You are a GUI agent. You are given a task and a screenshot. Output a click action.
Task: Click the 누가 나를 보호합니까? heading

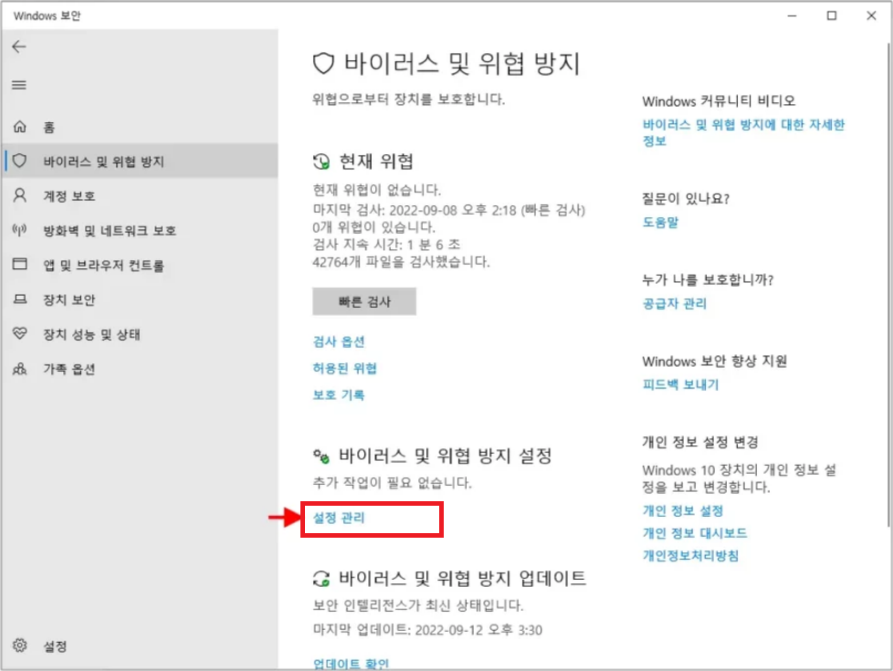[708, 279]
